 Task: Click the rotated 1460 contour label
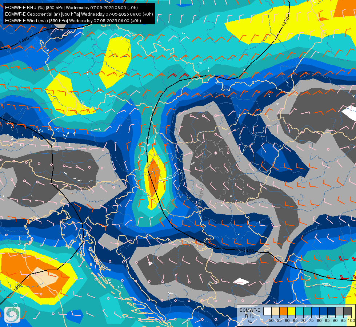pyautogui.click(x=17, y=287)
